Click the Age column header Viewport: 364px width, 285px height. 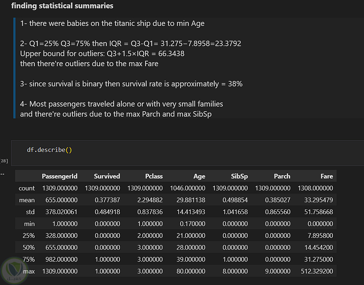[x=199, y=176]
